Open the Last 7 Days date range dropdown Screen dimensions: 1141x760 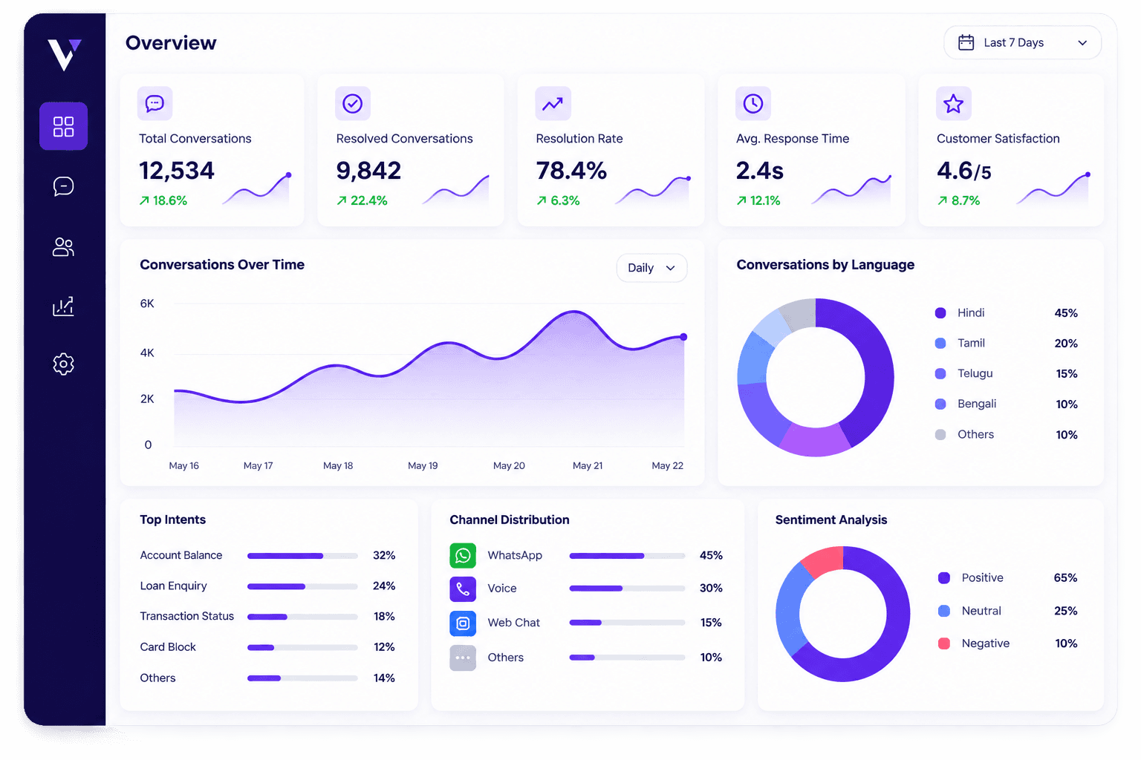1022,43
